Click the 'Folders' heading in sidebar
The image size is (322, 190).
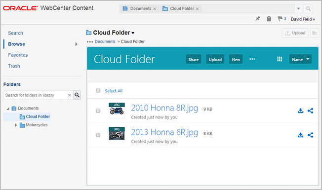[x=12, y=84]
